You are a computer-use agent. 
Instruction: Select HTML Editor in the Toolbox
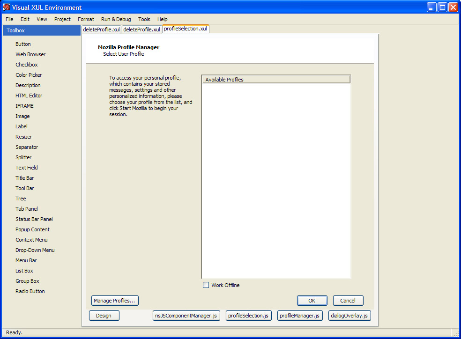pyautogui.click(x=29, y=96)
